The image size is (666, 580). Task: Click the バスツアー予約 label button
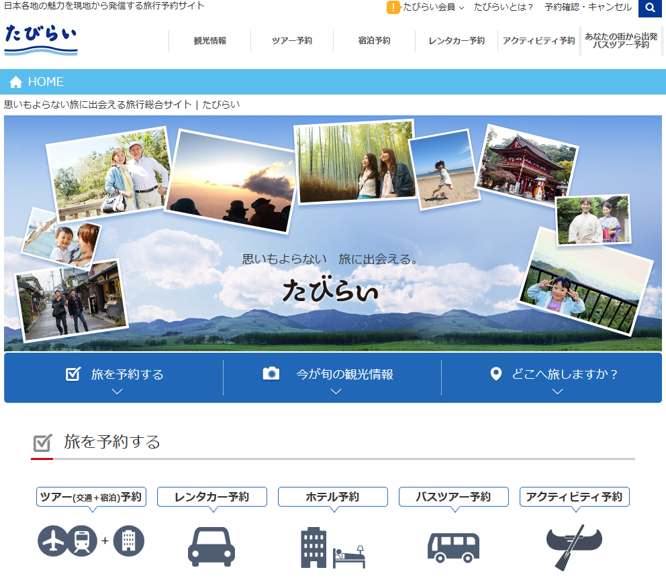(454, 497)
